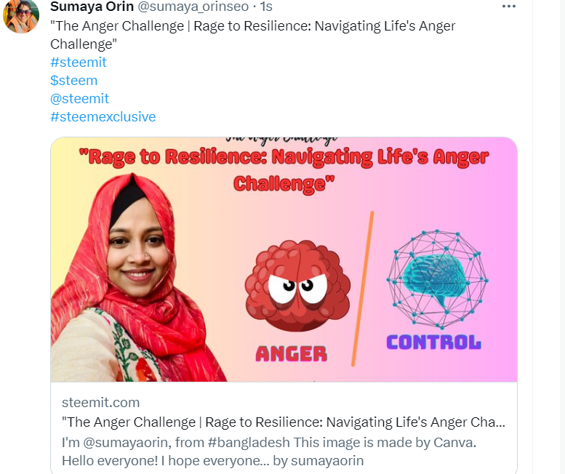Open the @steemit mention link
565x474 pixels.
click(x=79, y=98)
